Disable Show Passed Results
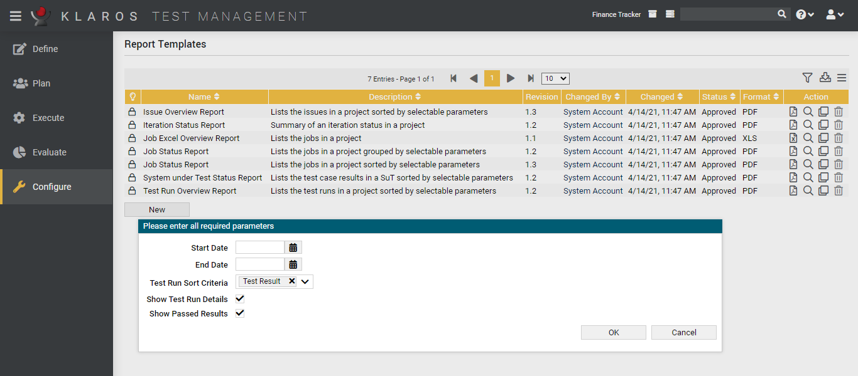The height and width of the screenshot is (376, 858). pos(239,313)
